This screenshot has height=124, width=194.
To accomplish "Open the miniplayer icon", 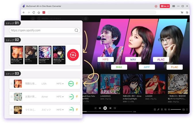I will coord(183,110).
